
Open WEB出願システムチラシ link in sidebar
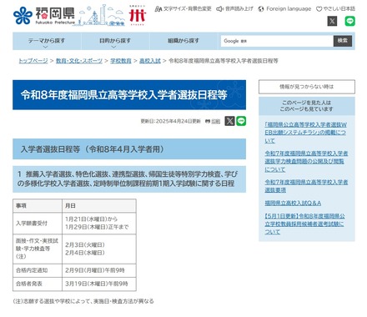(305, 133)
